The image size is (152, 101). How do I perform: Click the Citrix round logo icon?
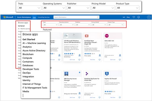[107, 36]
